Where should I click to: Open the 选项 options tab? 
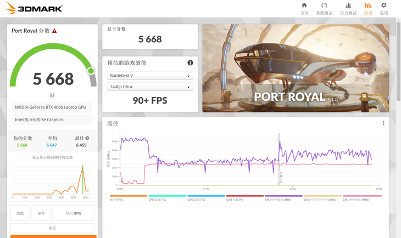383,9
